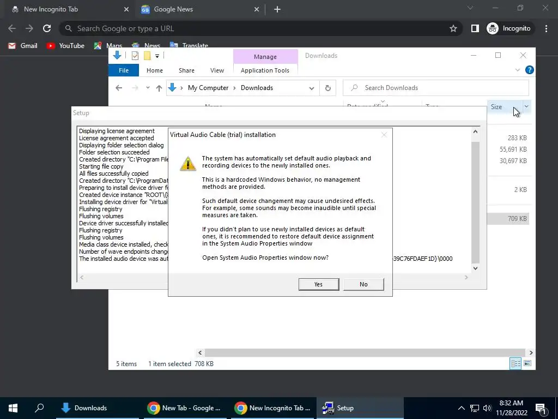
Task: Reload the Chrome page
Action: [x=47, y=28]
